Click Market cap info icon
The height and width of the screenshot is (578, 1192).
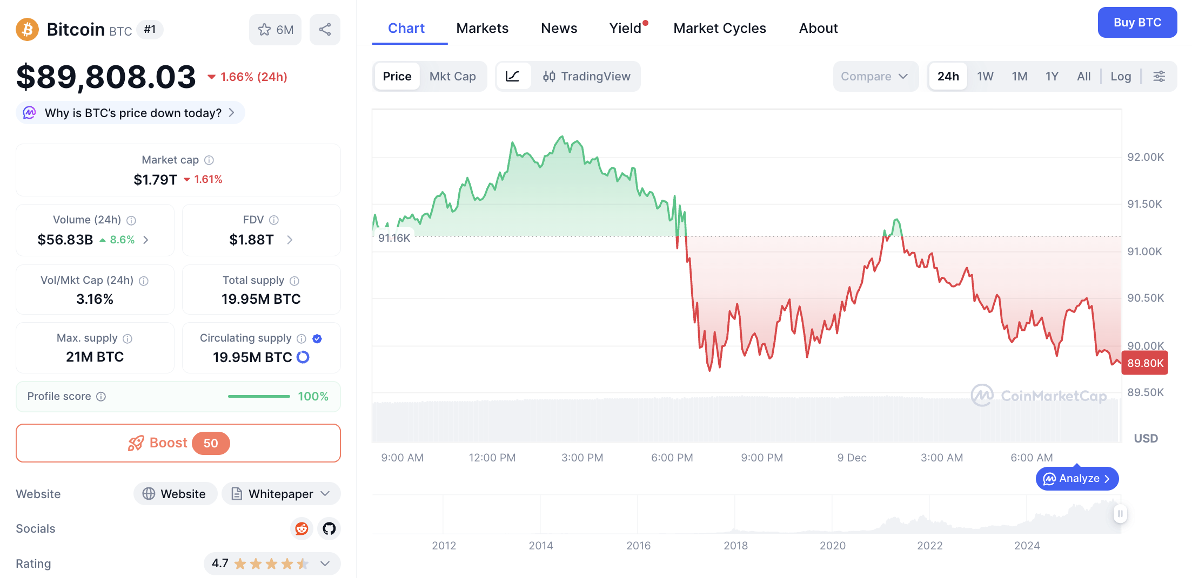click(209, 160)
